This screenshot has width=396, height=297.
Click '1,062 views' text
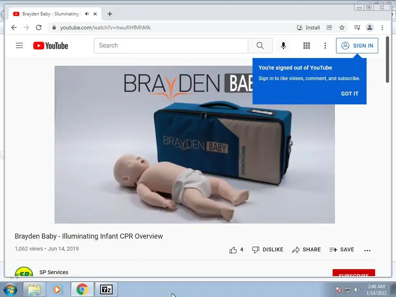point(29,249)
